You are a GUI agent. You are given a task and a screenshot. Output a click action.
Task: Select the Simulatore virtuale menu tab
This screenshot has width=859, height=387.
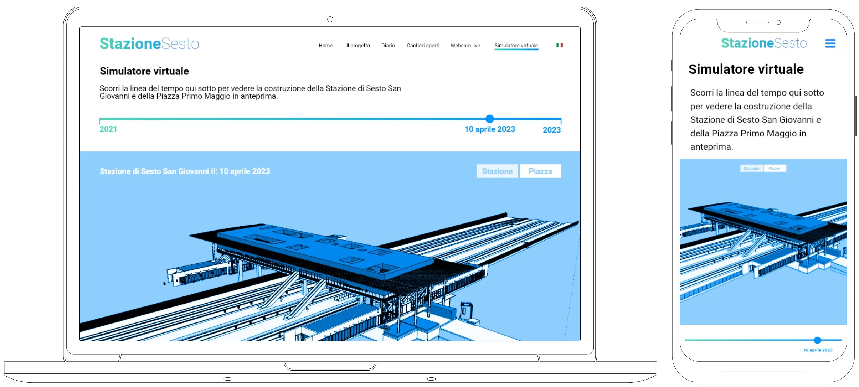tap(516, 46)
